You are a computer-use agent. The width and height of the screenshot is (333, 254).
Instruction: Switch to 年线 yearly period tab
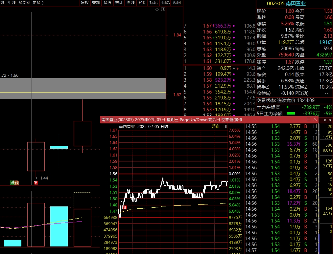(x=12, y=3)
